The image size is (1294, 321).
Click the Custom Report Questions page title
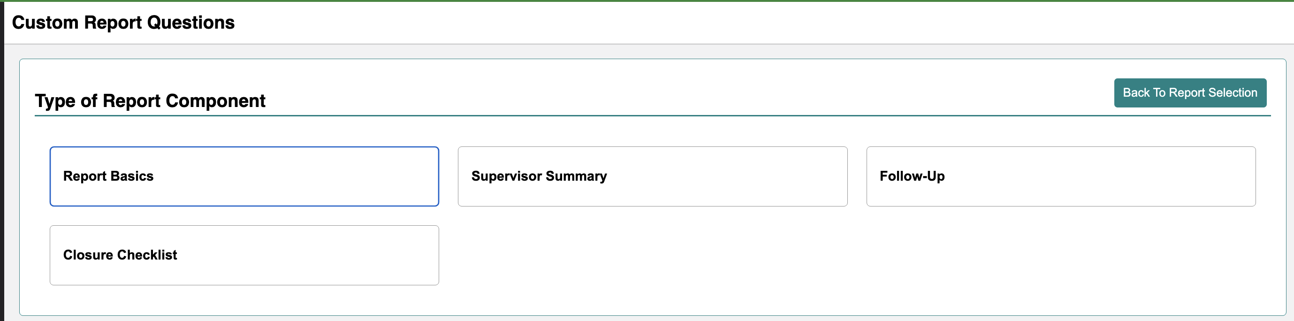(123, 23)
